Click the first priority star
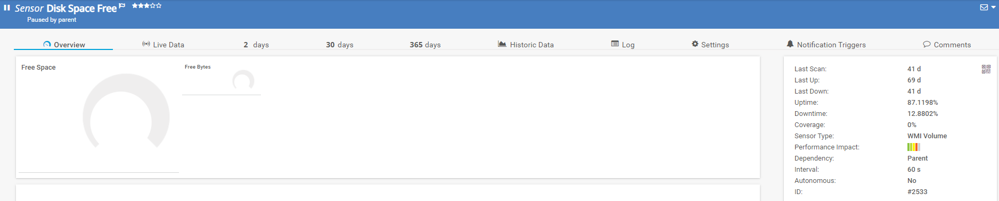 (135, 6)
